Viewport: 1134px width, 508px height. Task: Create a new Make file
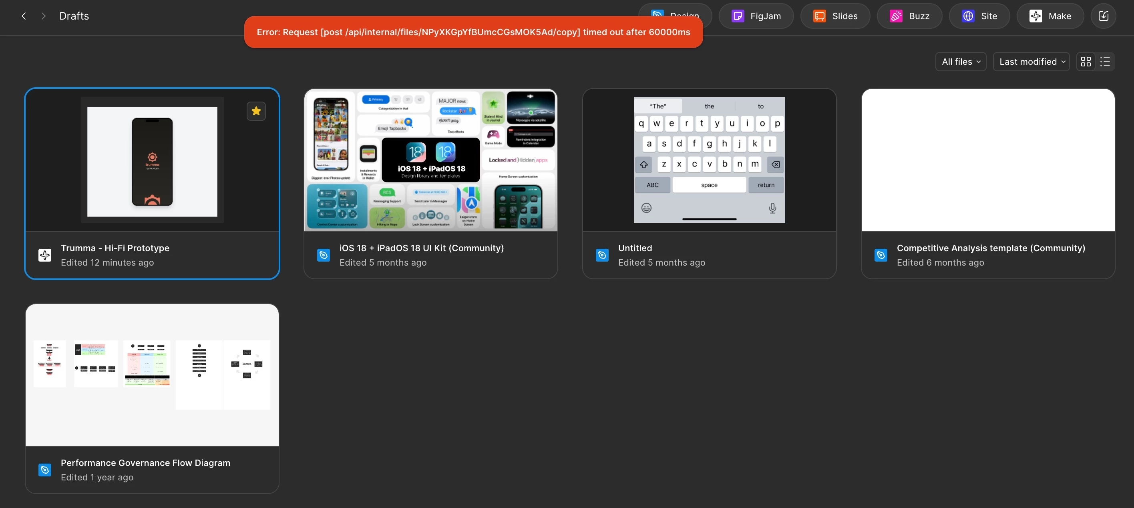pyautogui.click(x=1050, y=16)
